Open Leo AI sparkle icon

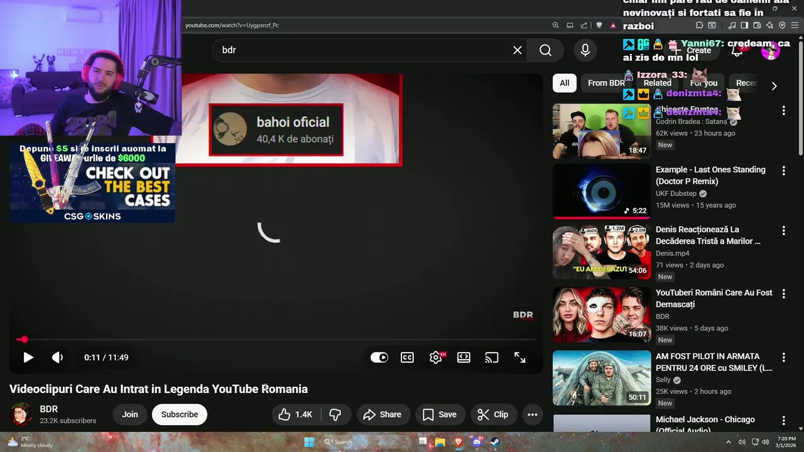point(769,25)
